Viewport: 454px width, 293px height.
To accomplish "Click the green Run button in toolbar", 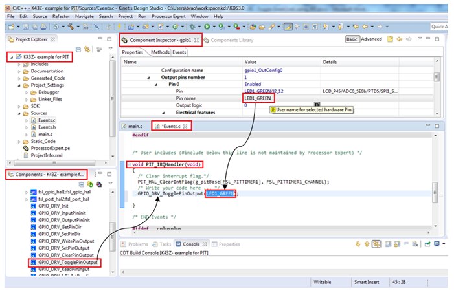I will click(x=207, y=27).
